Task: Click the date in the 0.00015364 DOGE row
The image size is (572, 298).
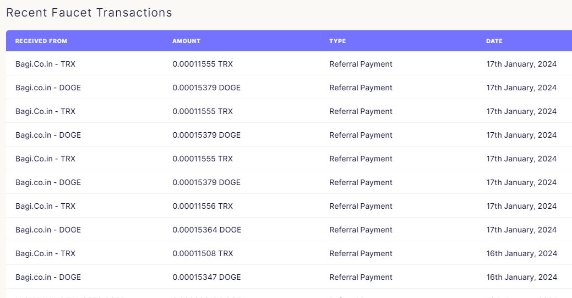Action: click(522, 230)
